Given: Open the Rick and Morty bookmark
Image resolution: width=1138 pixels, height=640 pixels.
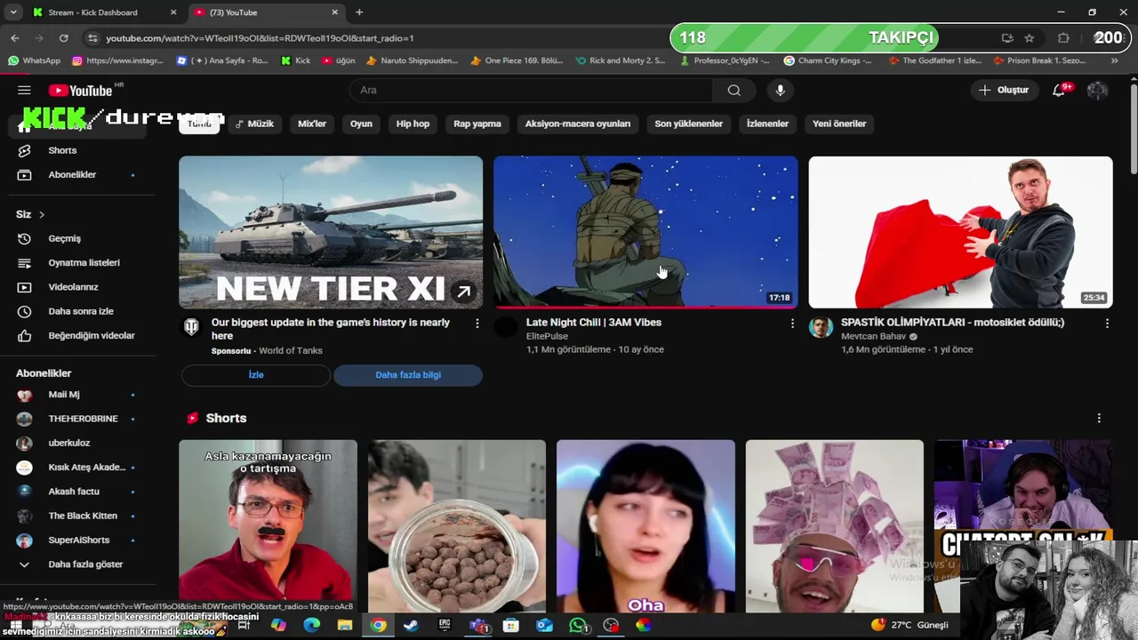Looking at the screenshot, I should pos(621,60).
